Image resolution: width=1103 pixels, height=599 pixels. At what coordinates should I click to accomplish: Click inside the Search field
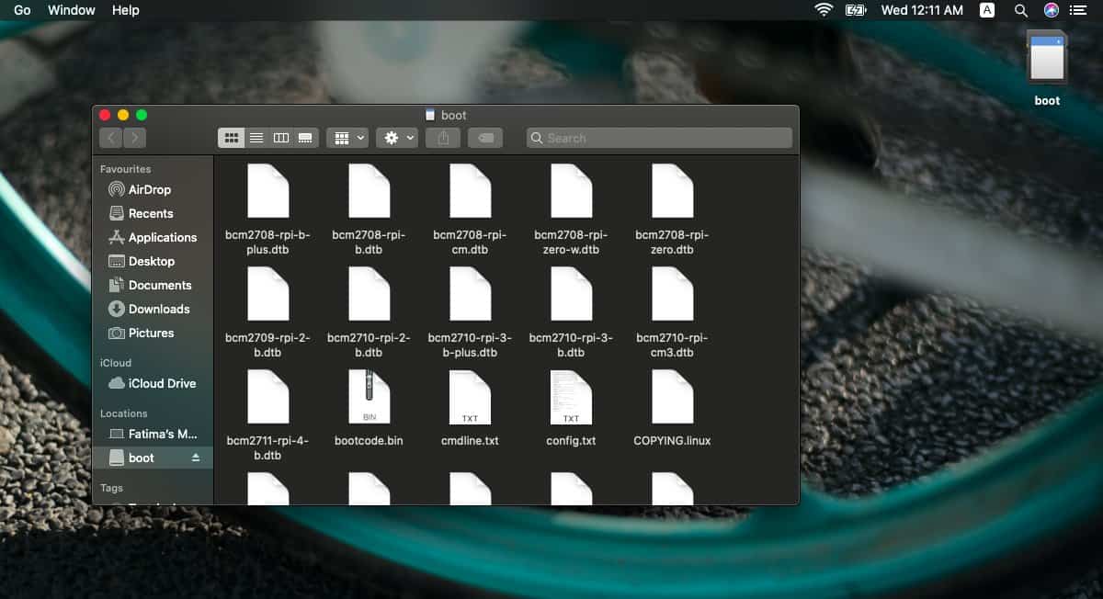click(x=657, y=137)
